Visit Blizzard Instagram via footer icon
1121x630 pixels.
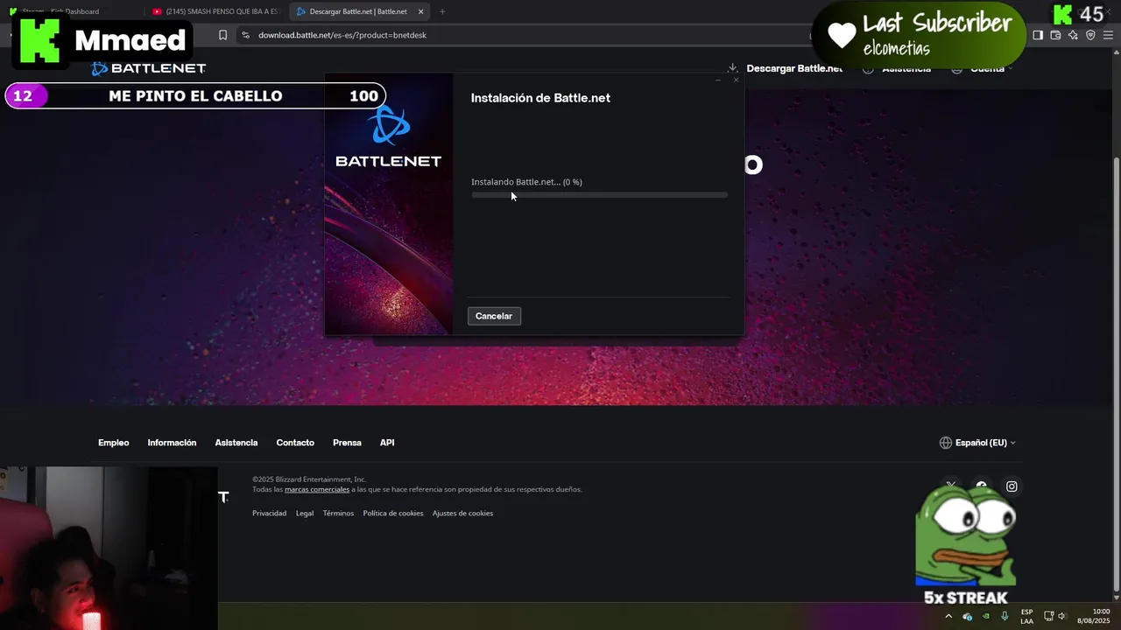click(1012, 486)
